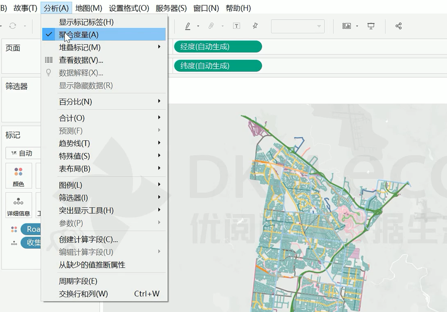
Task: Open the 颜色 color mark card
Action: [19, 176]
